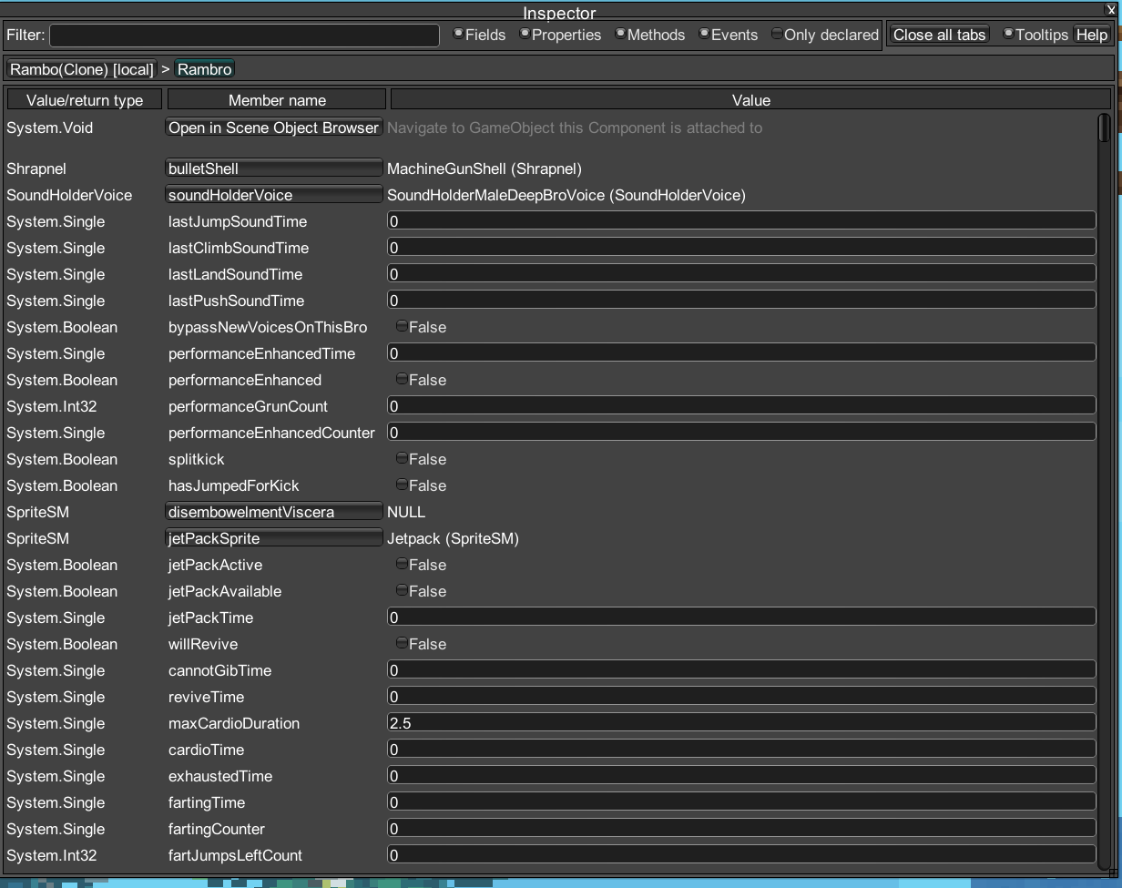Viewport: 1122px width, 888px height.
Task: Edit the performanceEnhancedTime value field
Action: (741, 352)
